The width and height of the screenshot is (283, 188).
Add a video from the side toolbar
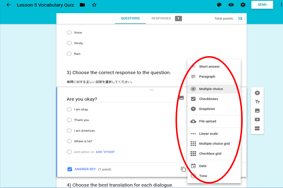point(257,120)
